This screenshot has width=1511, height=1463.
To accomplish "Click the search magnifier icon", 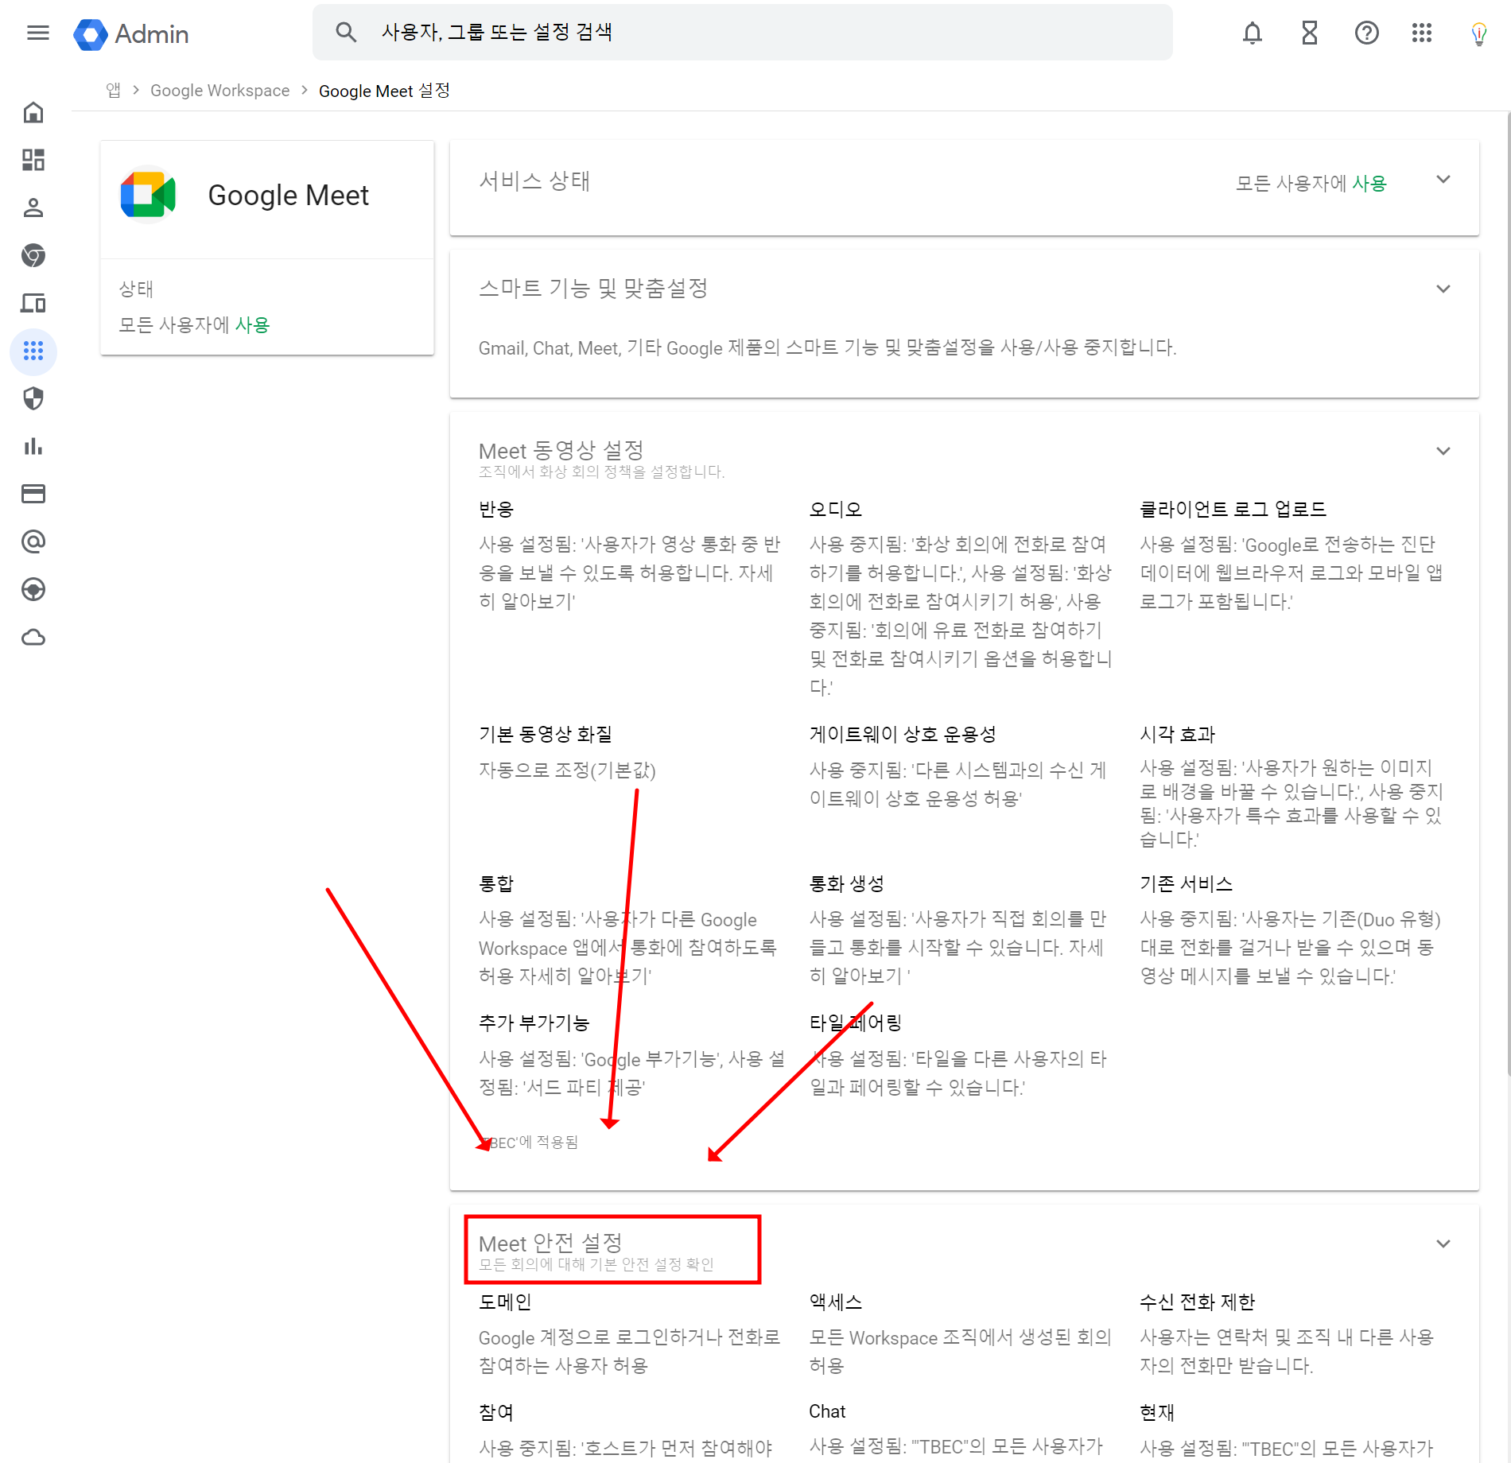I will 345,33.
